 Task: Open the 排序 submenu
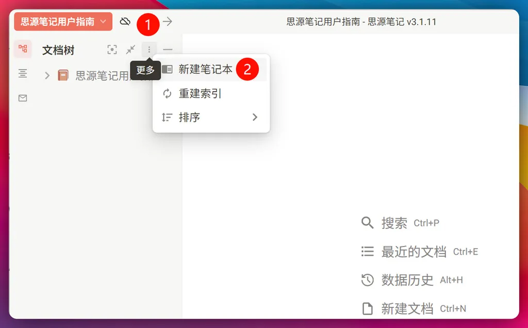tap(211, 117)
